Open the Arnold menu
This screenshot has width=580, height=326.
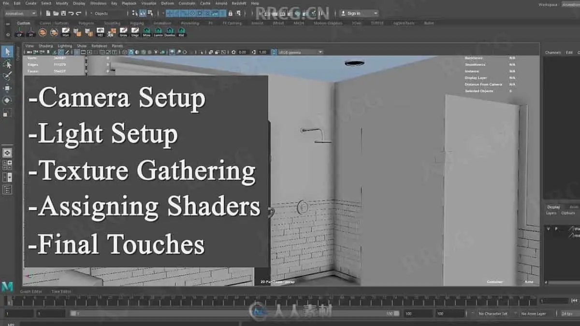pos(221,3)
